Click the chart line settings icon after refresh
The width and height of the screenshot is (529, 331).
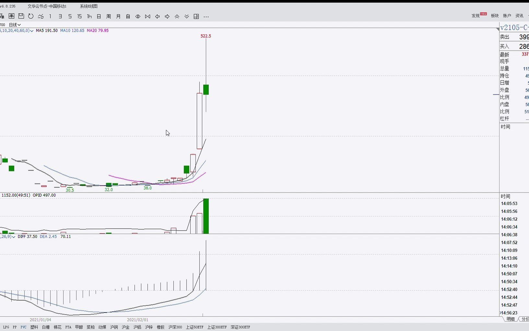(x=41, y=16)
